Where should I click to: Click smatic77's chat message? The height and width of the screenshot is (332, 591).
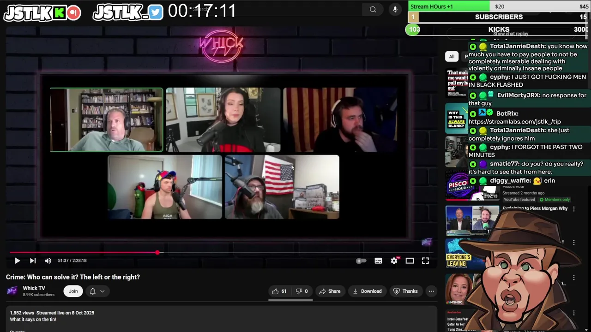pyautogui.click(x=528, y=167)
